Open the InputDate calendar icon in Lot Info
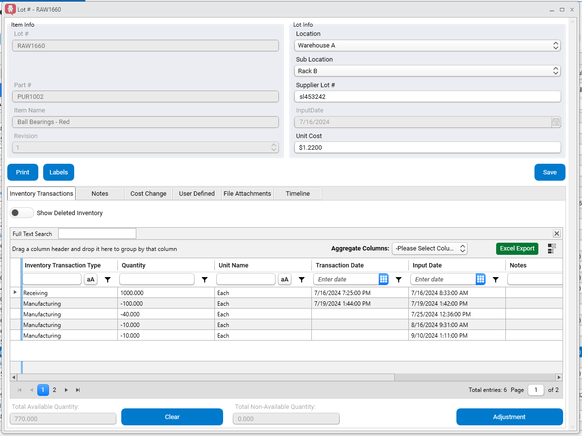 click(556, 122)
